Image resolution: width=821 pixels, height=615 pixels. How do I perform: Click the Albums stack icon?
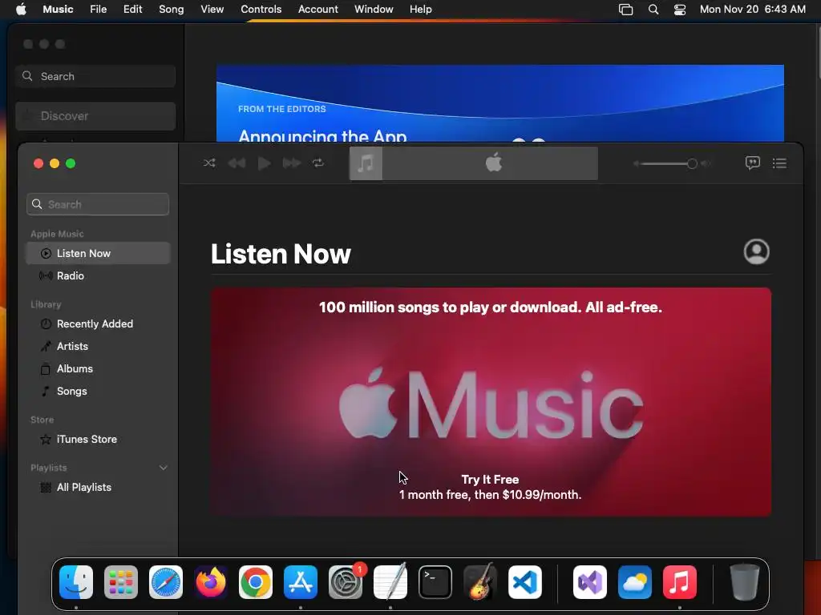click(46, 368)
